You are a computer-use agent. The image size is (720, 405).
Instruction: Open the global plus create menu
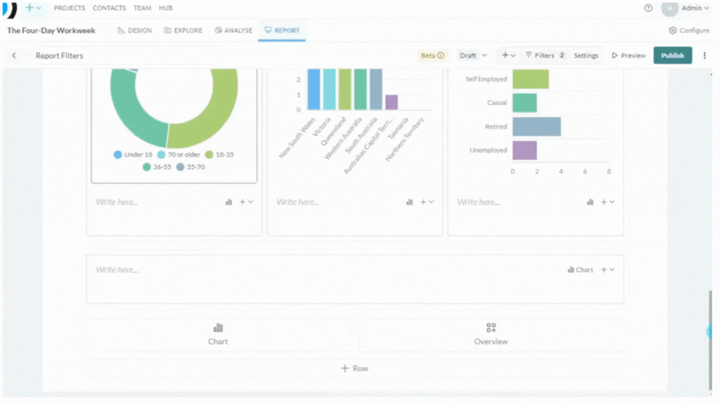tap(33, 7)
